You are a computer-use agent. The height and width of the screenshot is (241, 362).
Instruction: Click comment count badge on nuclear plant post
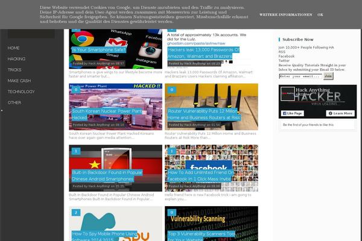pos(76,90)
